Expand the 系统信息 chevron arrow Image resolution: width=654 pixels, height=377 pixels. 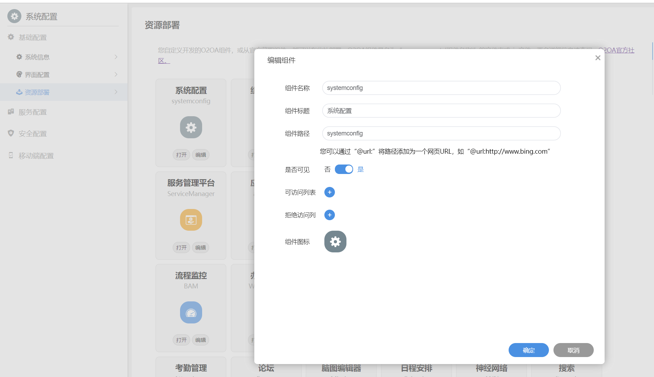116,57
